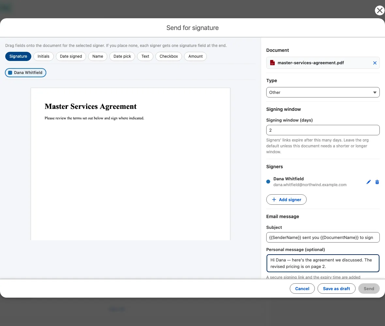The height and width of the screenshot is (326, 385).
Task: Click Dana Whitfield's blue signer color dot
Action: [268, 182]
